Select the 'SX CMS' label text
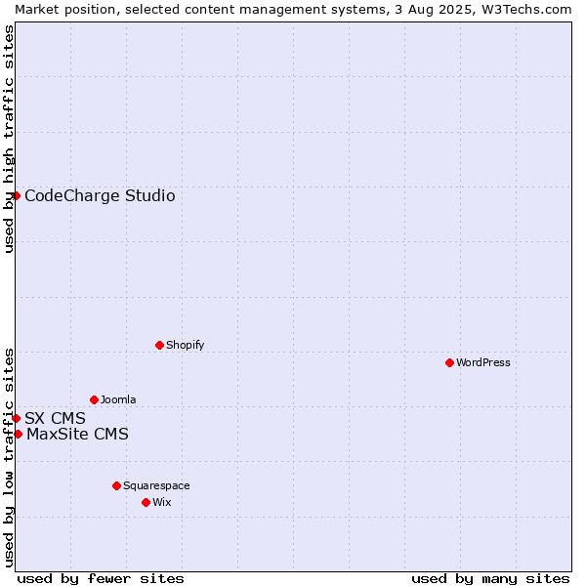Viewport: 586px width, 586px height. coord(55,418)
